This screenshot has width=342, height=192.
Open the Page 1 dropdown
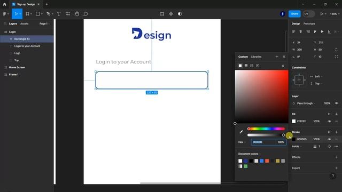click(x=44, y=23)
